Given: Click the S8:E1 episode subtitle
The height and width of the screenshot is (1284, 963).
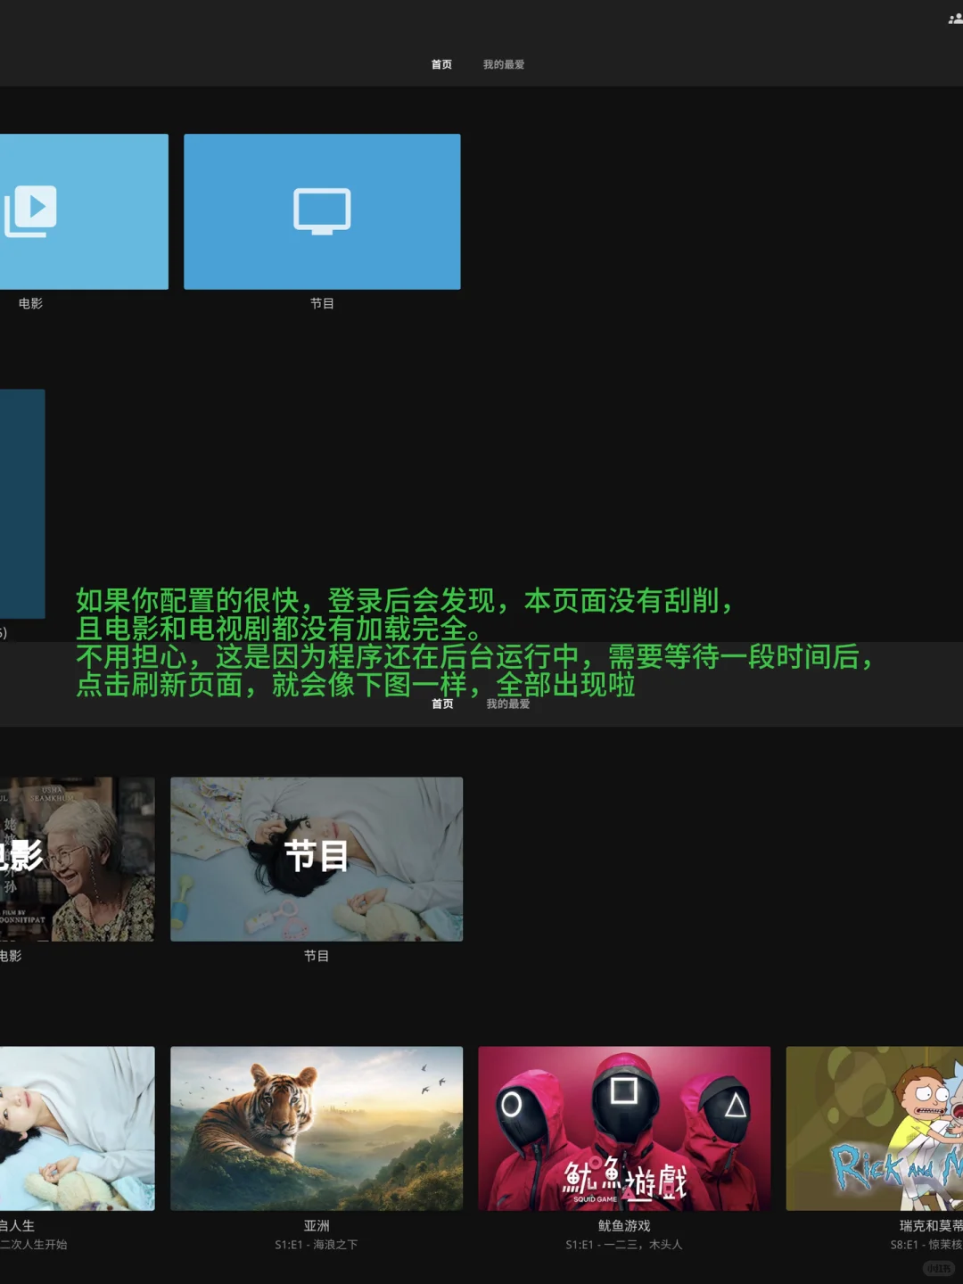Looking at the screenshot, I should coord(926,1245).
